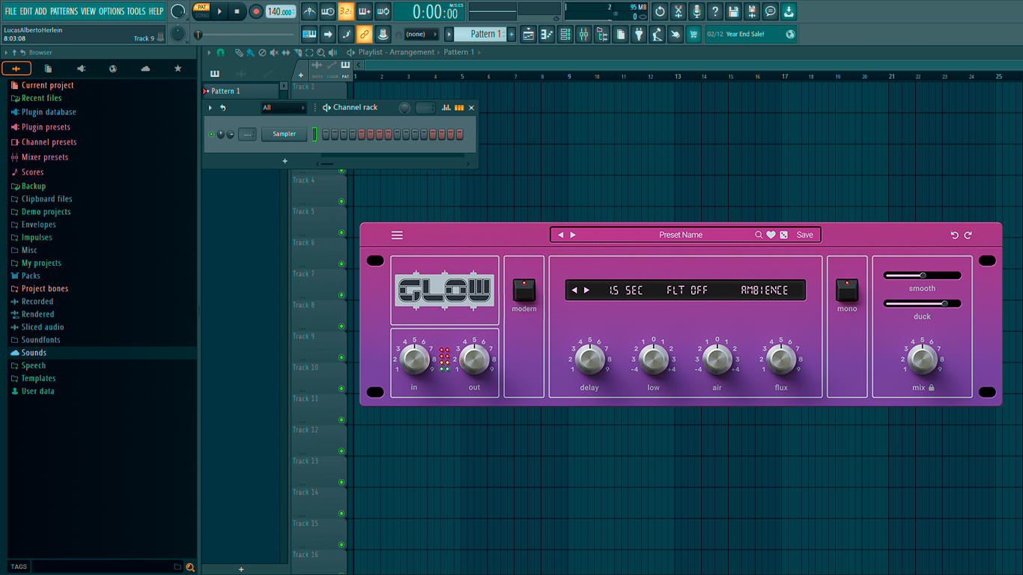Switch to SONG mode
Screen dimensions: 1023x575
click(202, 16)
